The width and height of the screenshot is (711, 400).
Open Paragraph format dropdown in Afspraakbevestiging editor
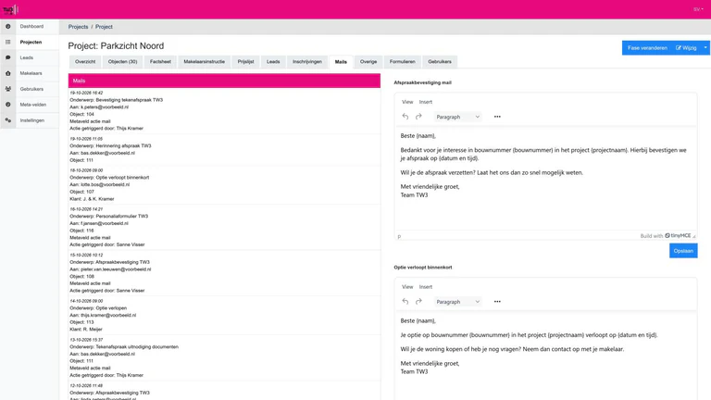[x=457, y=117]
